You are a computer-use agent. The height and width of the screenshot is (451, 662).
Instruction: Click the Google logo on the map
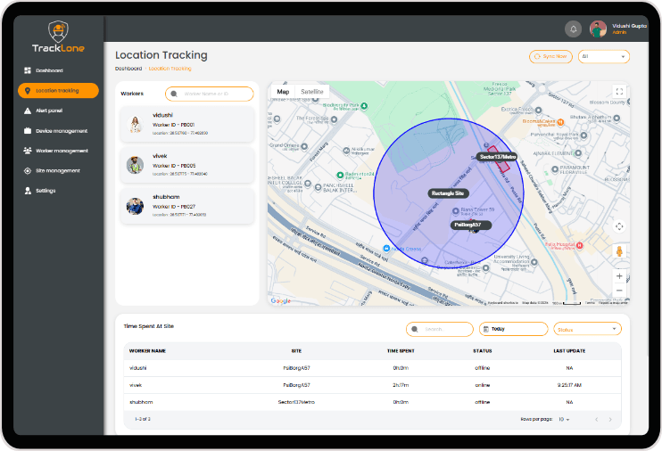pos(281,300)
